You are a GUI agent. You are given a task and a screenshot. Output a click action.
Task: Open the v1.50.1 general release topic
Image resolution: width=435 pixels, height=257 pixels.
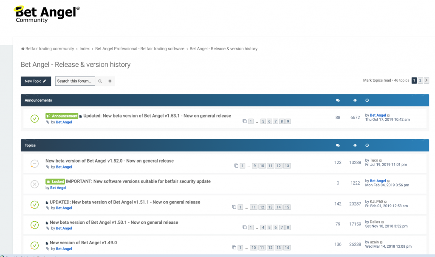pos(114,223)
